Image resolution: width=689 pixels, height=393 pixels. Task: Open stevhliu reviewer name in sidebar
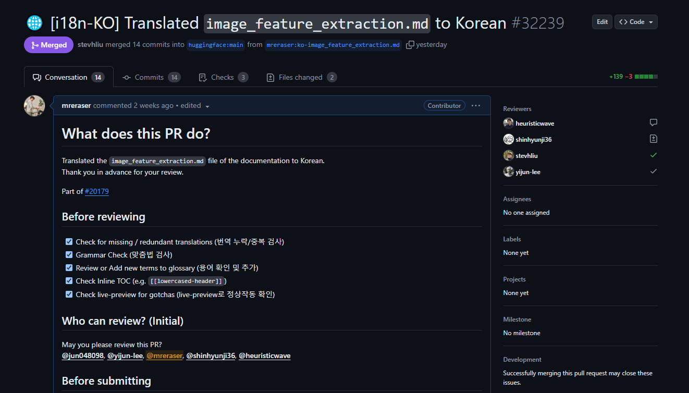point(526,156)
